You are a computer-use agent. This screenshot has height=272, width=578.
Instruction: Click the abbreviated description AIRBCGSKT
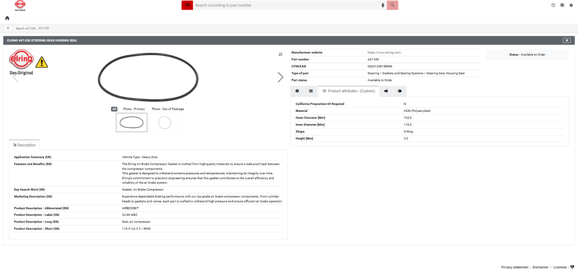(x=130, y=208)
